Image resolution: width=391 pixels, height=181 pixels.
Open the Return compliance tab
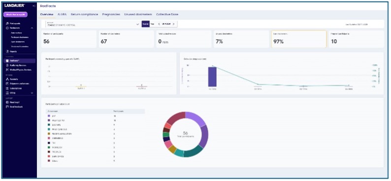point(84,14)
